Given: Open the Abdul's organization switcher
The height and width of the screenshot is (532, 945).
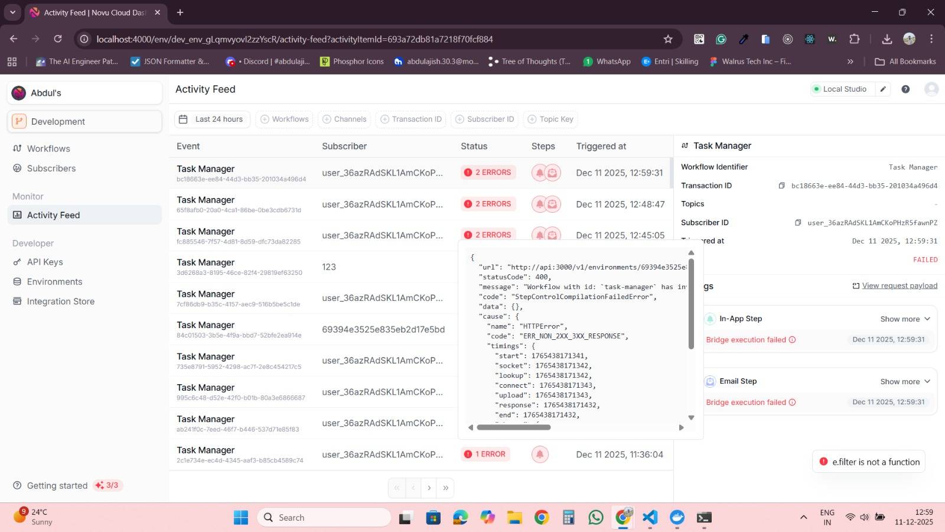Looking at the screenshot, I should [84, 93].
